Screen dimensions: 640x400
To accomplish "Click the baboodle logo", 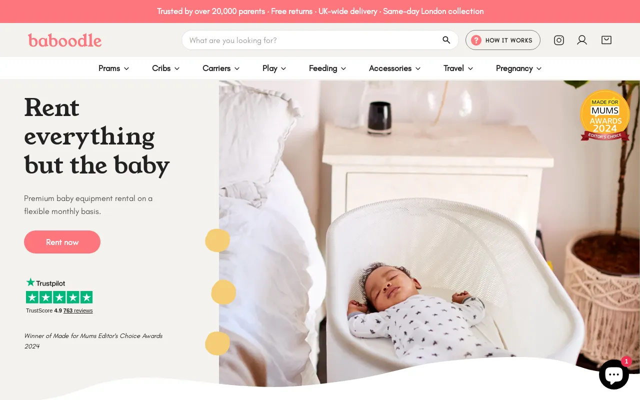I will click(x=64, y=40).
